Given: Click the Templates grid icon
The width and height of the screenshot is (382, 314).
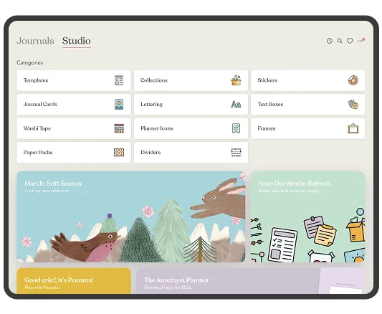Looking at the screenshot, I should pos(119,80).
